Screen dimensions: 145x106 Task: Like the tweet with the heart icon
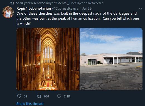click(x=59, y=96)
